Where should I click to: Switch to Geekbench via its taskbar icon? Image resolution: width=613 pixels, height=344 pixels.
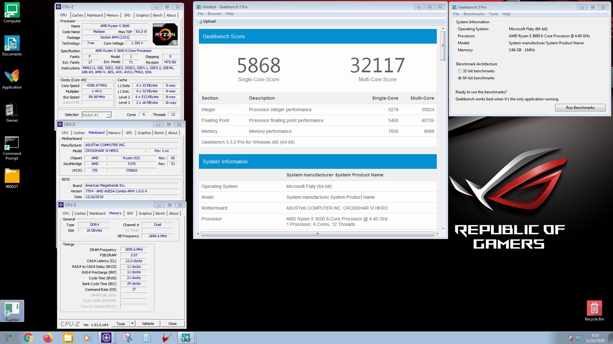point(186,338)
